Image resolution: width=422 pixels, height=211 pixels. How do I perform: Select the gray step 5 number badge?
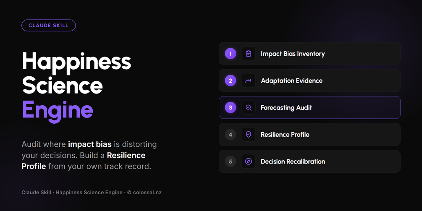[x=231, y=161]
